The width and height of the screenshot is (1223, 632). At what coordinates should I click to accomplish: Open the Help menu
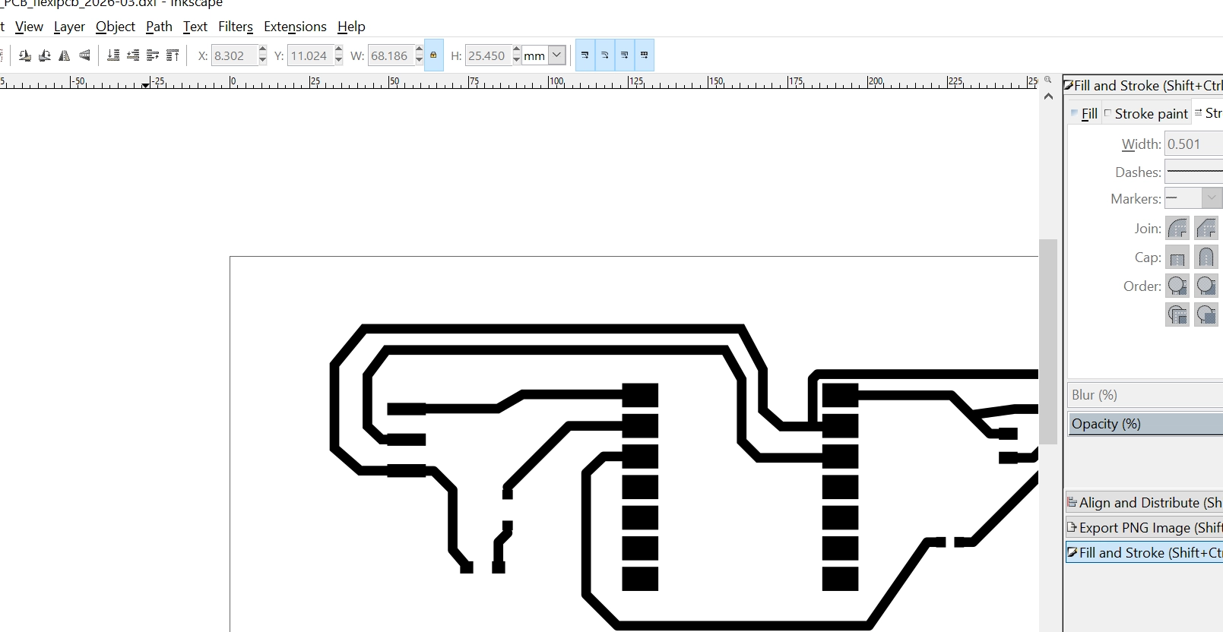coord(351,27)
